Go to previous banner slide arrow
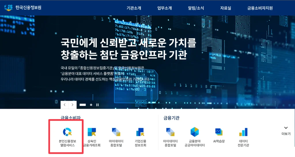 65,105
